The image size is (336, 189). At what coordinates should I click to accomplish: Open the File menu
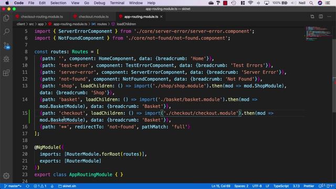coord(31,3)
